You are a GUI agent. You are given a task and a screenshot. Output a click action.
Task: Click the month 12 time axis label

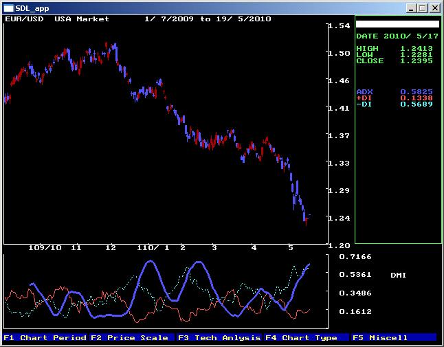pos(111,248)
